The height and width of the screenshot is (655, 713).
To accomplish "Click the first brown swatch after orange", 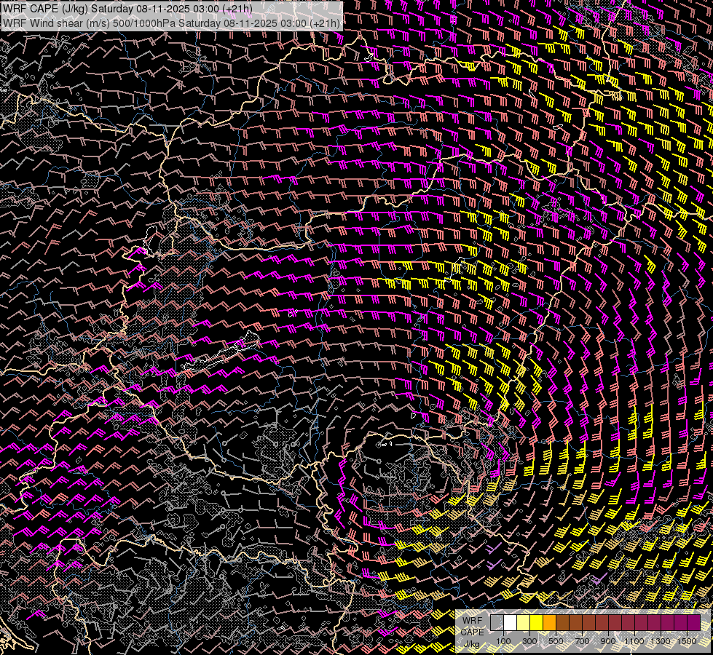I will coord(562,622).
